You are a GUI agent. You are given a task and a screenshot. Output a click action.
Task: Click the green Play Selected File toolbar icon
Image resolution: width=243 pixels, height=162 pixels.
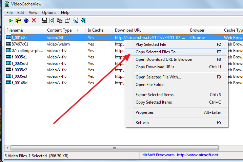click(11, 20)
